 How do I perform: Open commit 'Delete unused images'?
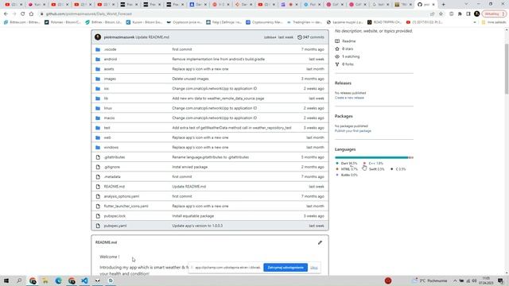pyautogui.click(x=190, y=79)
